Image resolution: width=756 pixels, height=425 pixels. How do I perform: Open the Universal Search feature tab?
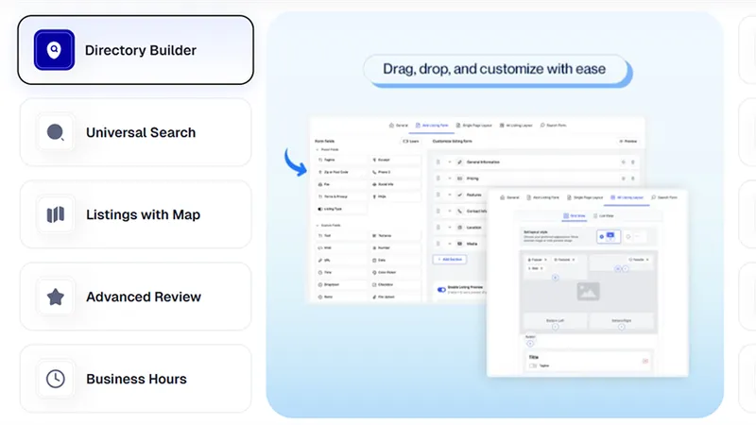click(135, 132)
